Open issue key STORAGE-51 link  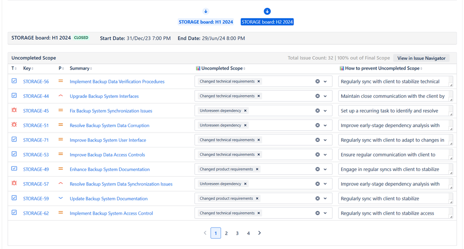coord(36,125)
